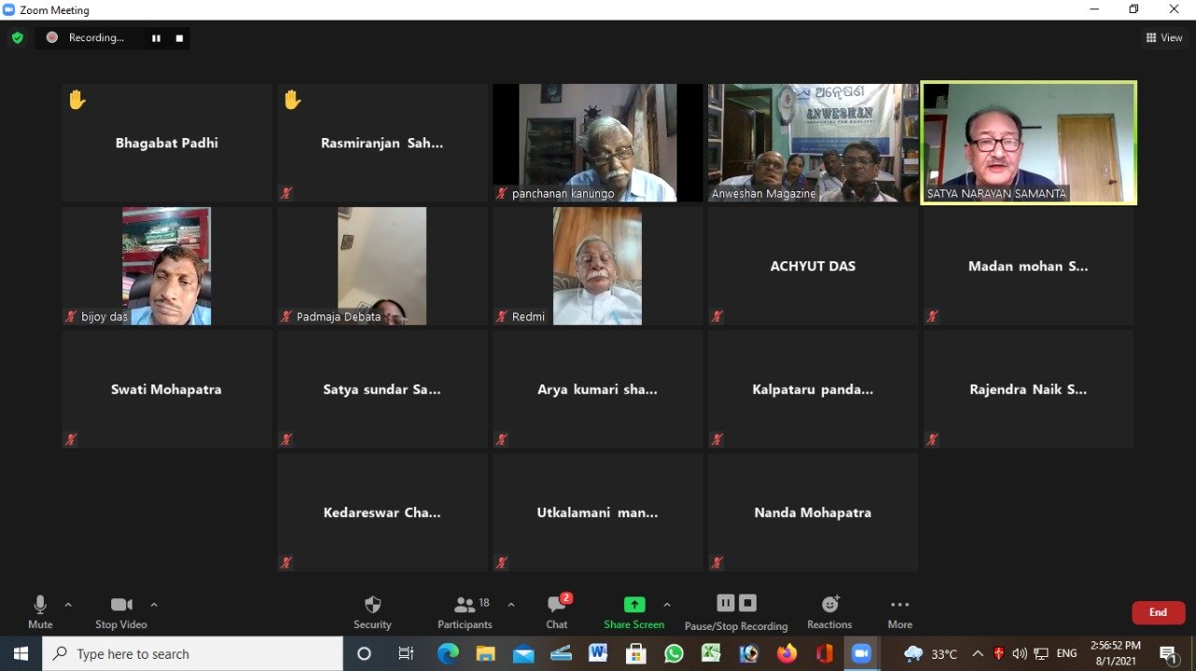Open the Participants panel

coord(464,611)
